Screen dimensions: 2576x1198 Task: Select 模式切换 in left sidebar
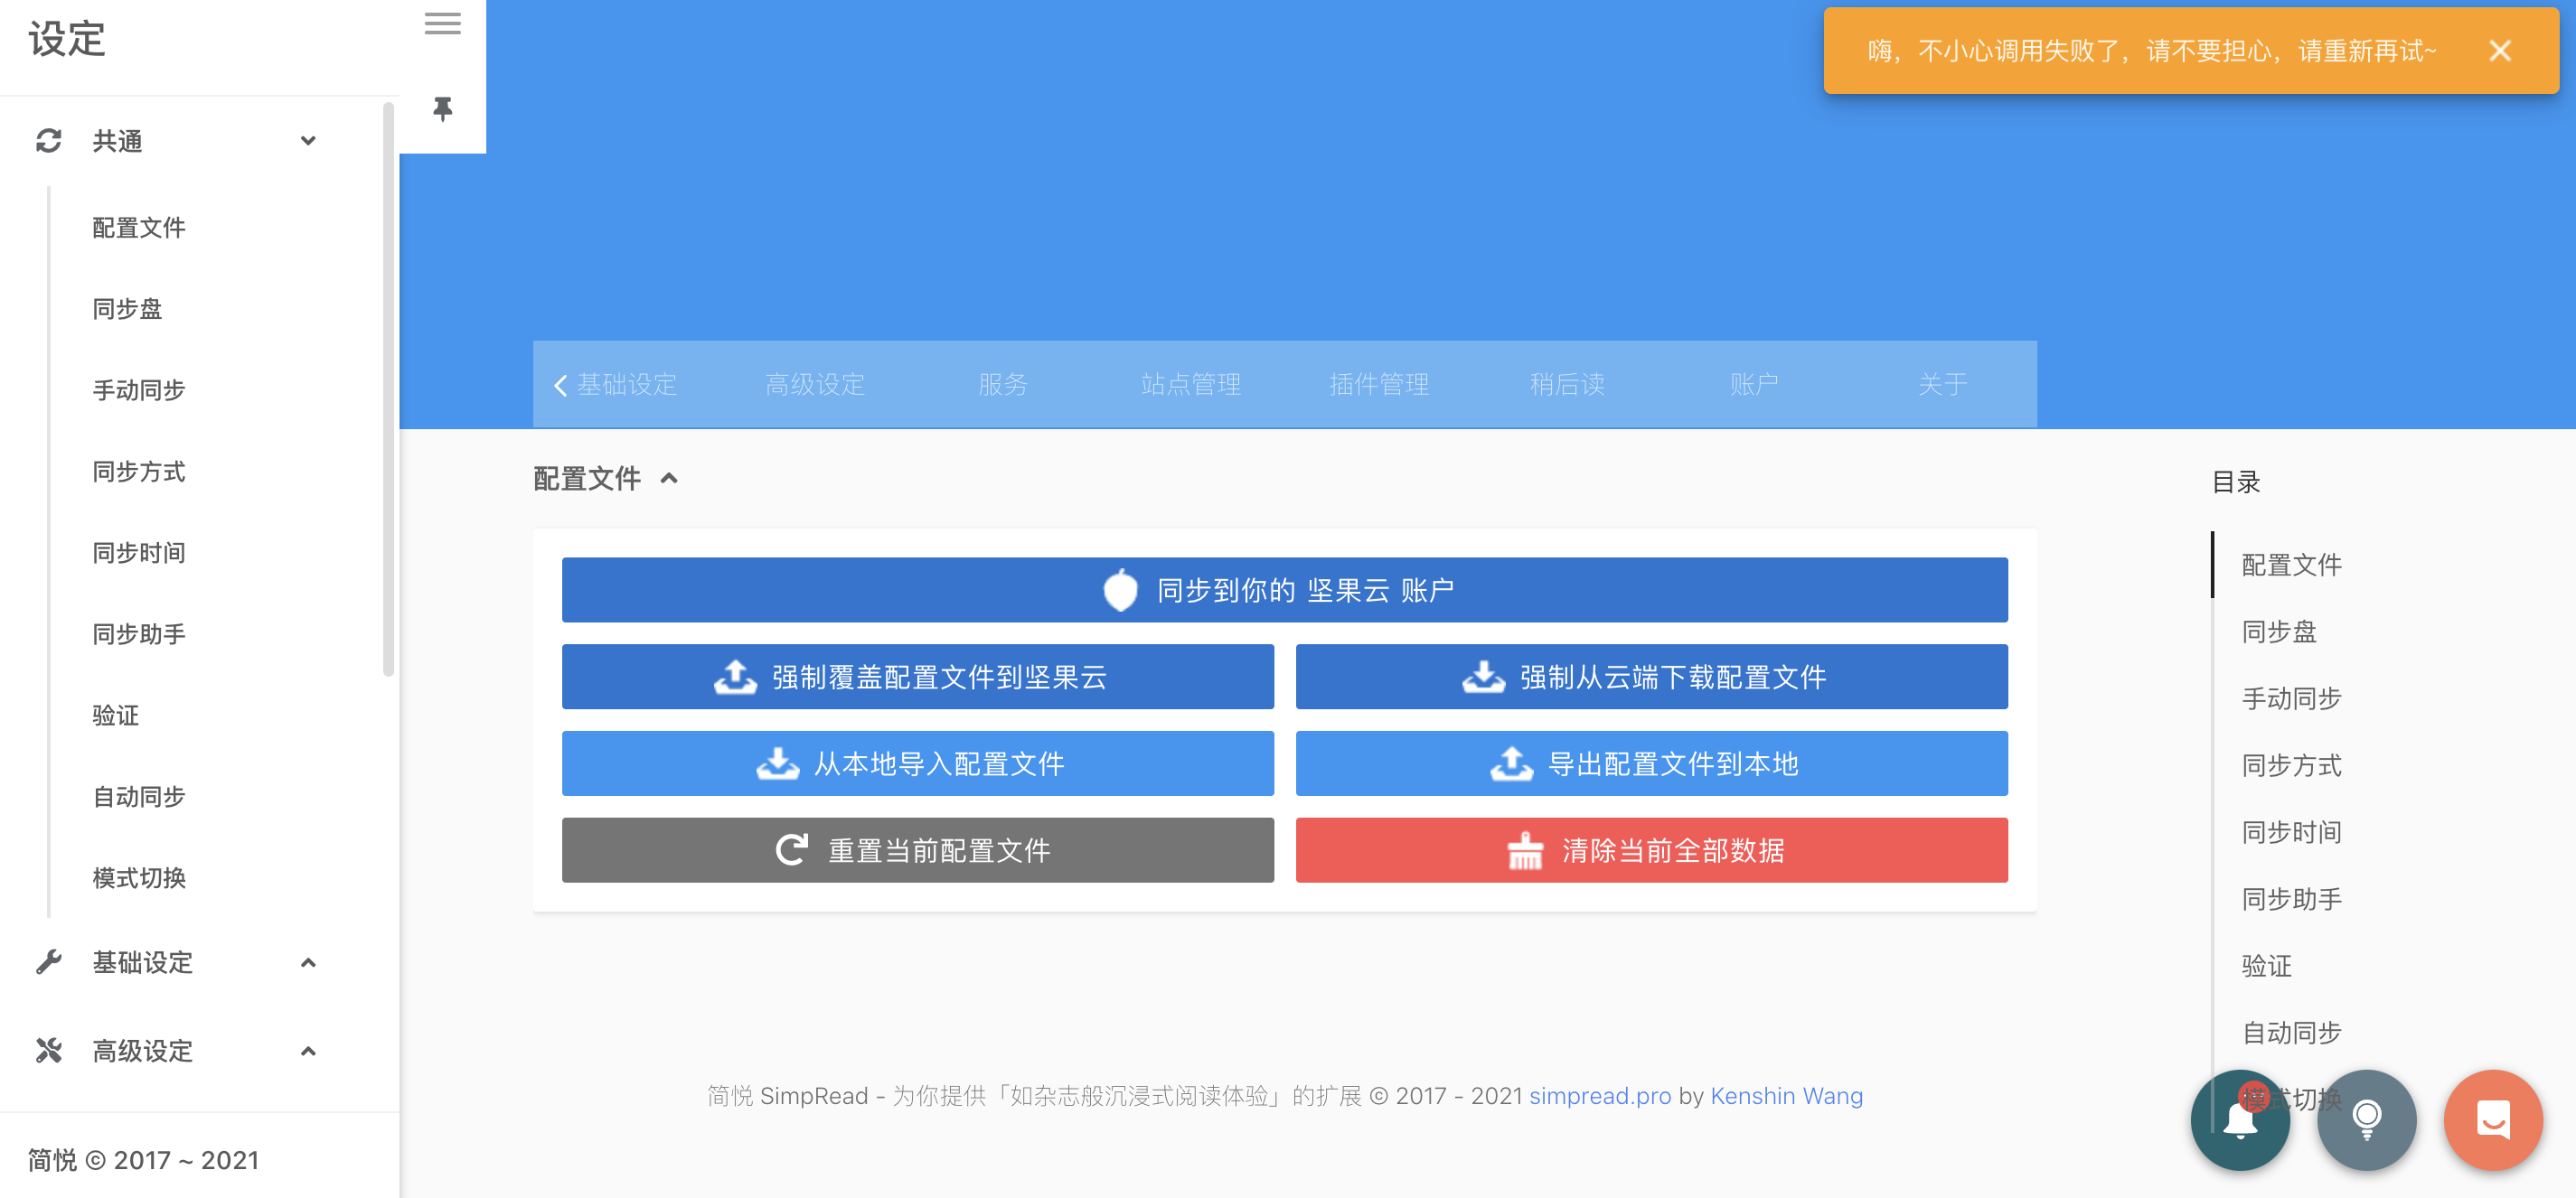[x=139, y=878]
